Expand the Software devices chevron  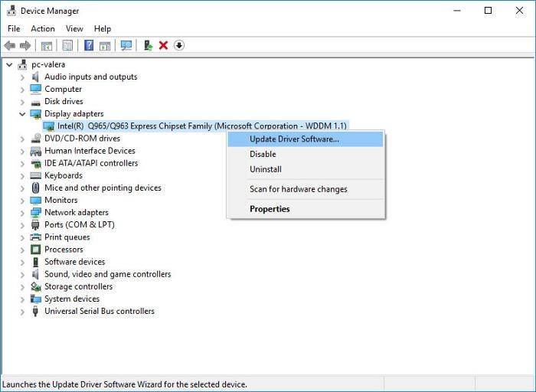pyautogui.click(x=22, y=263)
